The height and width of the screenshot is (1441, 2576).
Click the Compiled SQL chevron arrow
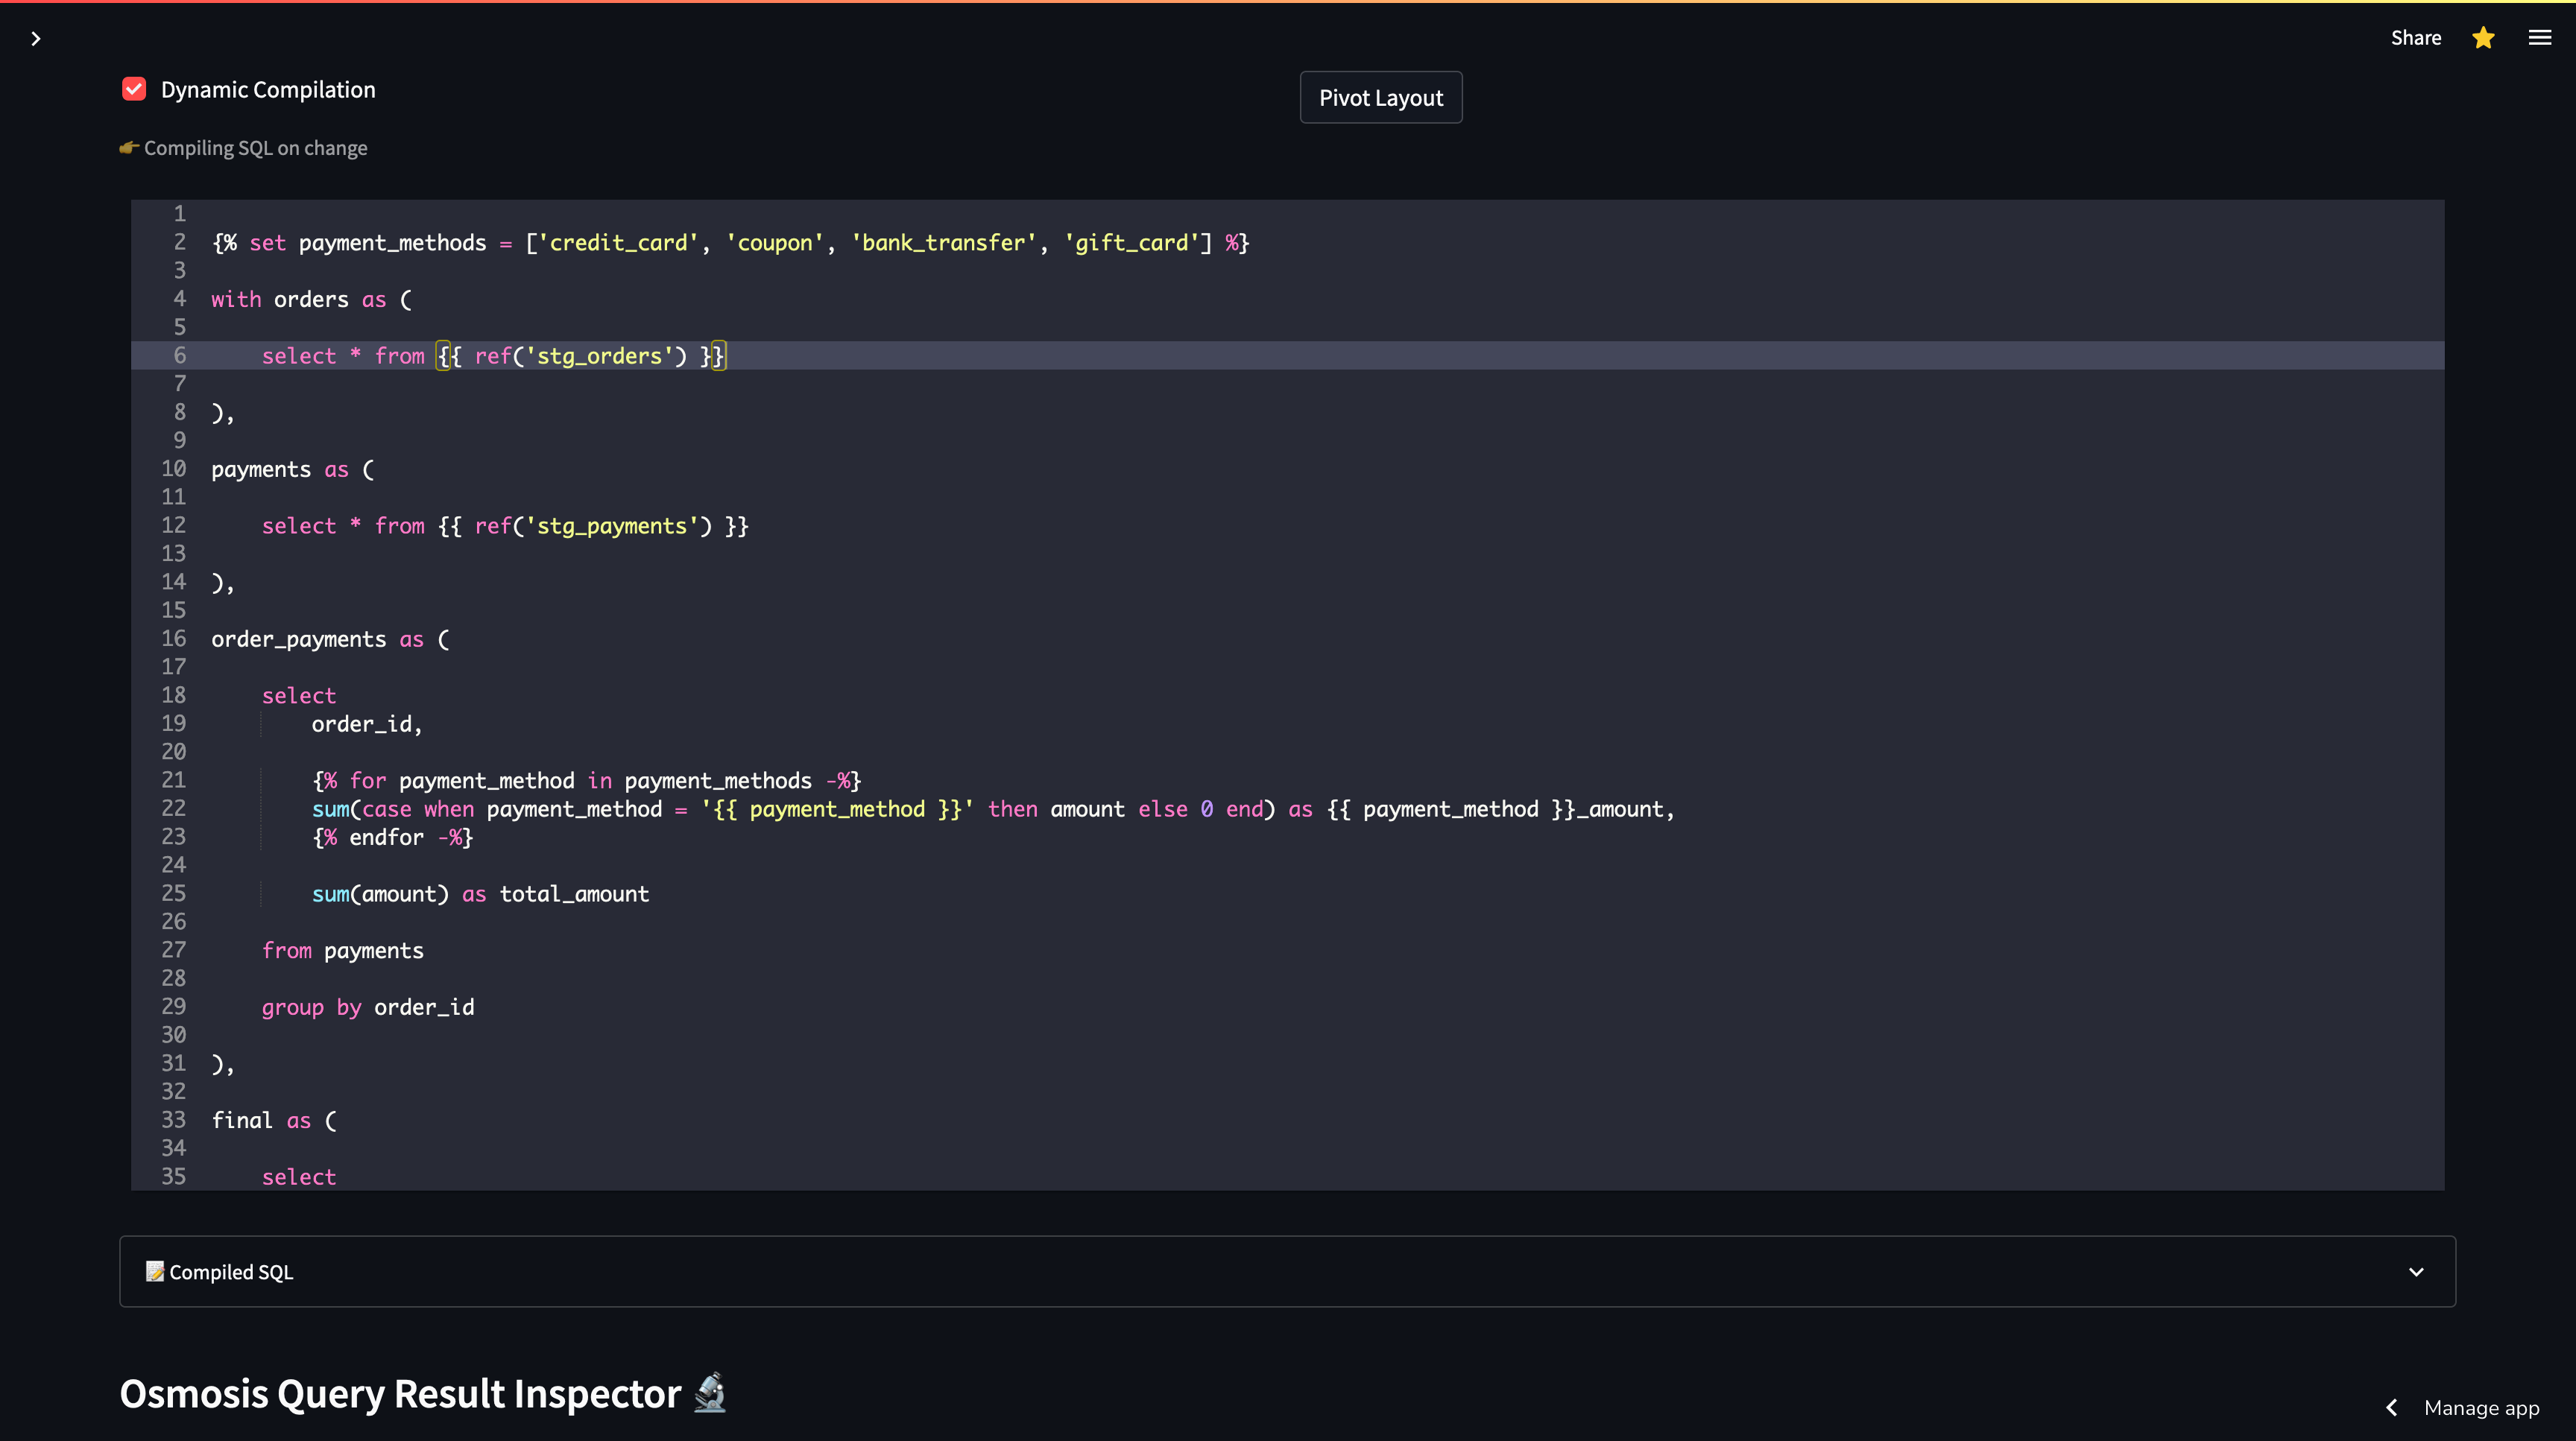[x=2416, y=1272]
